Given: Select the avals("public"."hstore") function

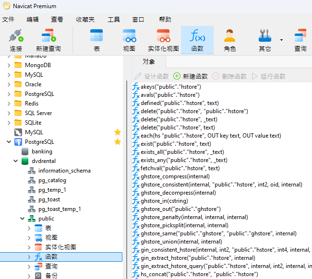Looking at the screenshot, I should click(x=170, y=95).
